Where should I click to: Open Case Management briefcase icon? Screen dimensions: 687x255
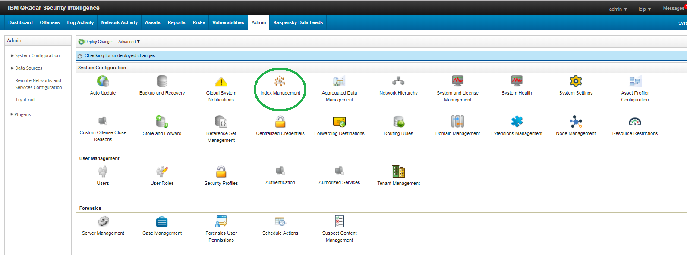pyautogui.click(x=162, y=222)
